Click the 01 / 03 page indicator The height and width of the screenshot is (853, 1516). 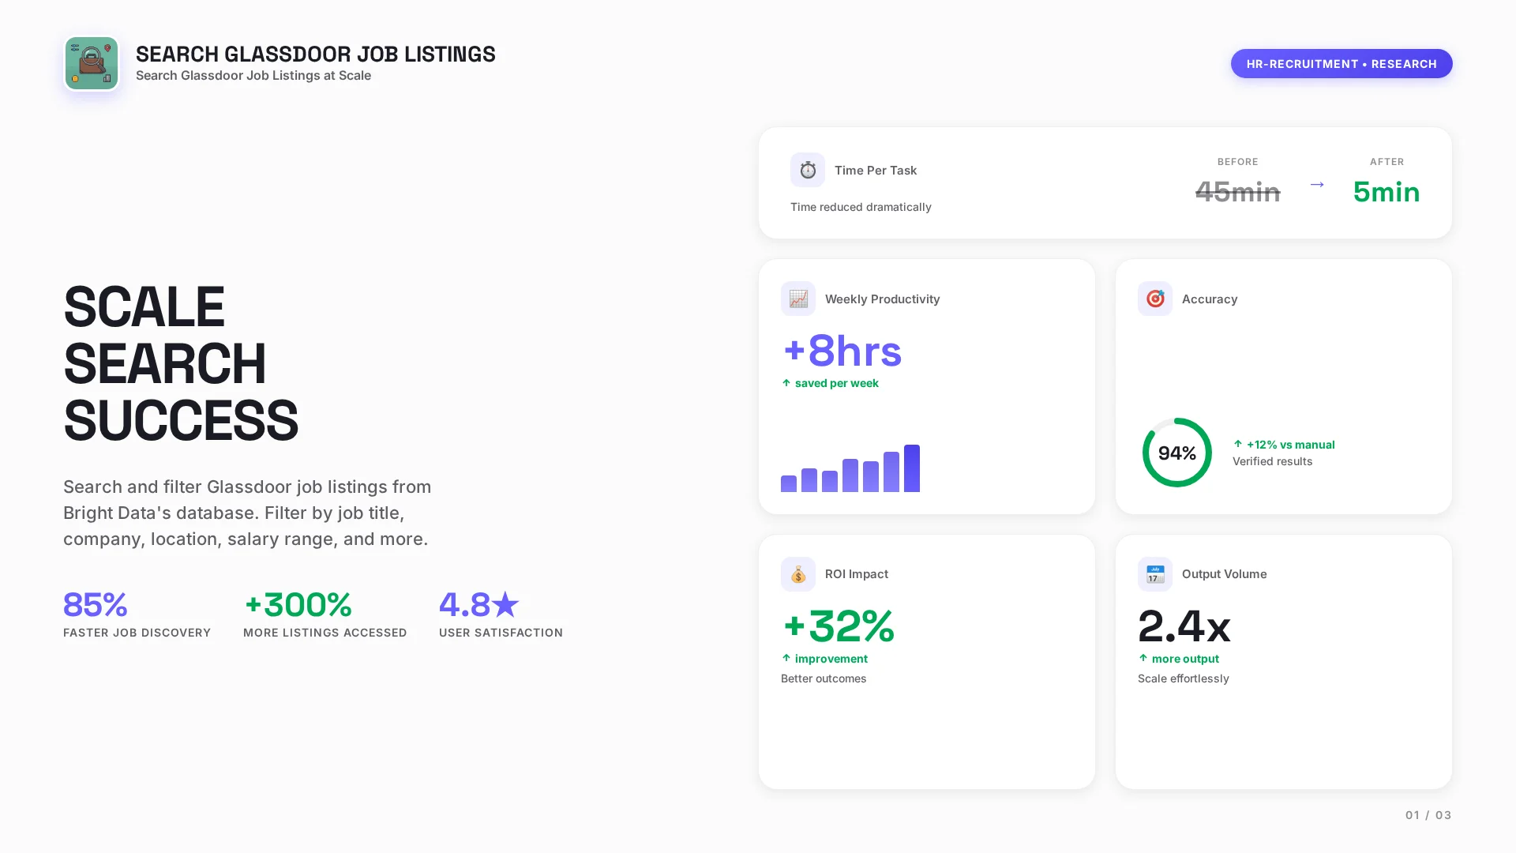pos(1428,815)
